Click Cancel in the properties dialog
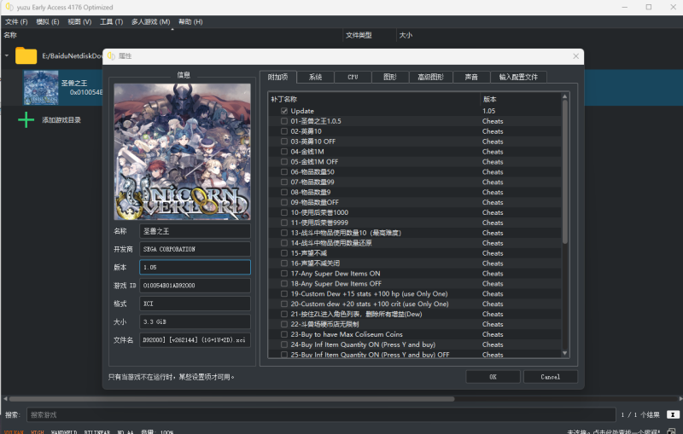 (550, 377)
